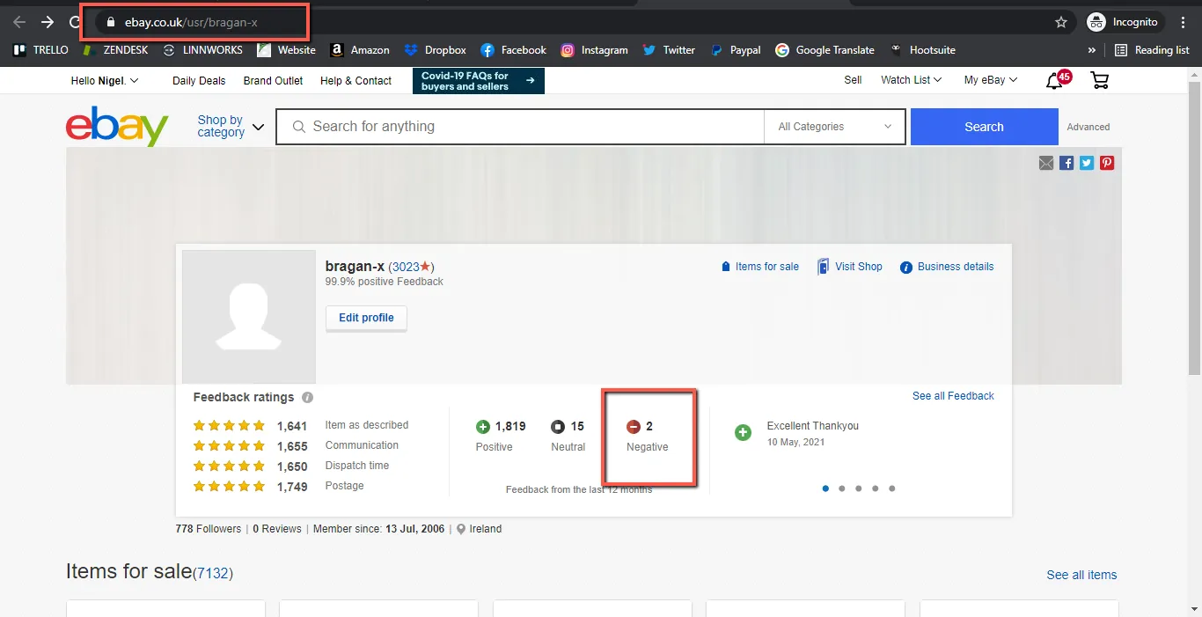The width and height of the screenshot is (1202, 617).
Task: Bookmark this page with the star icon
Action: tap(1061, 22)
